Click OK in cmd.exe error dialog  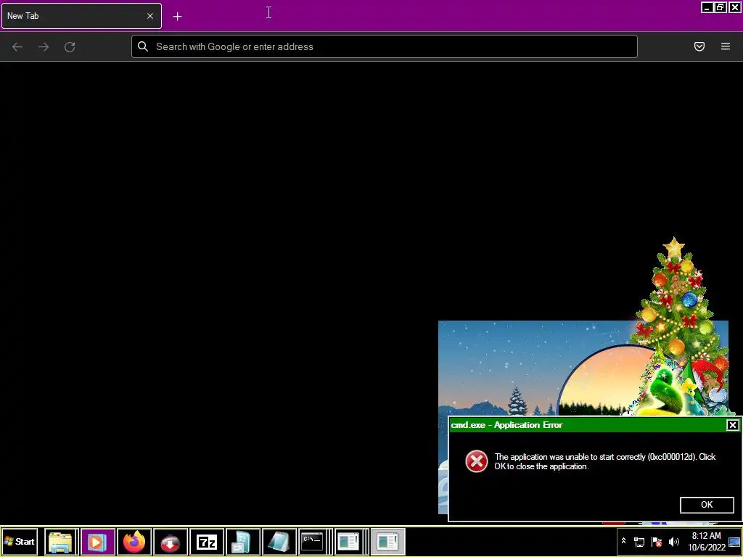[707, 505]
